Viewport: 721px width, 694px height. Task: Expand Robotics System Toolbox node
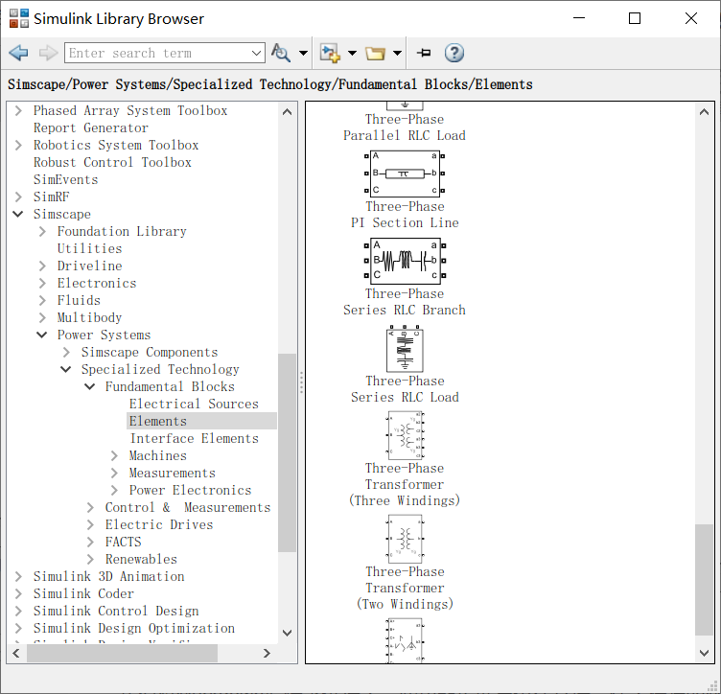pyautogui.click(x=18, y=146)
